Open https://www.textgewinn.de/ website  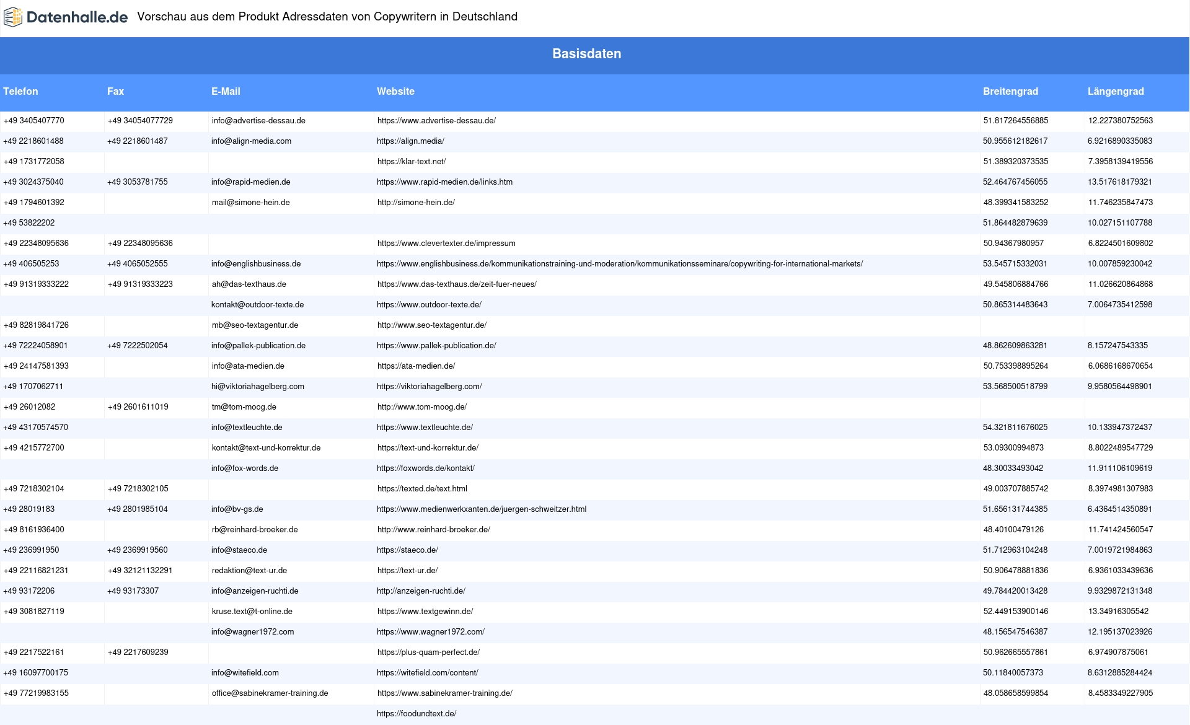point(425,612)
